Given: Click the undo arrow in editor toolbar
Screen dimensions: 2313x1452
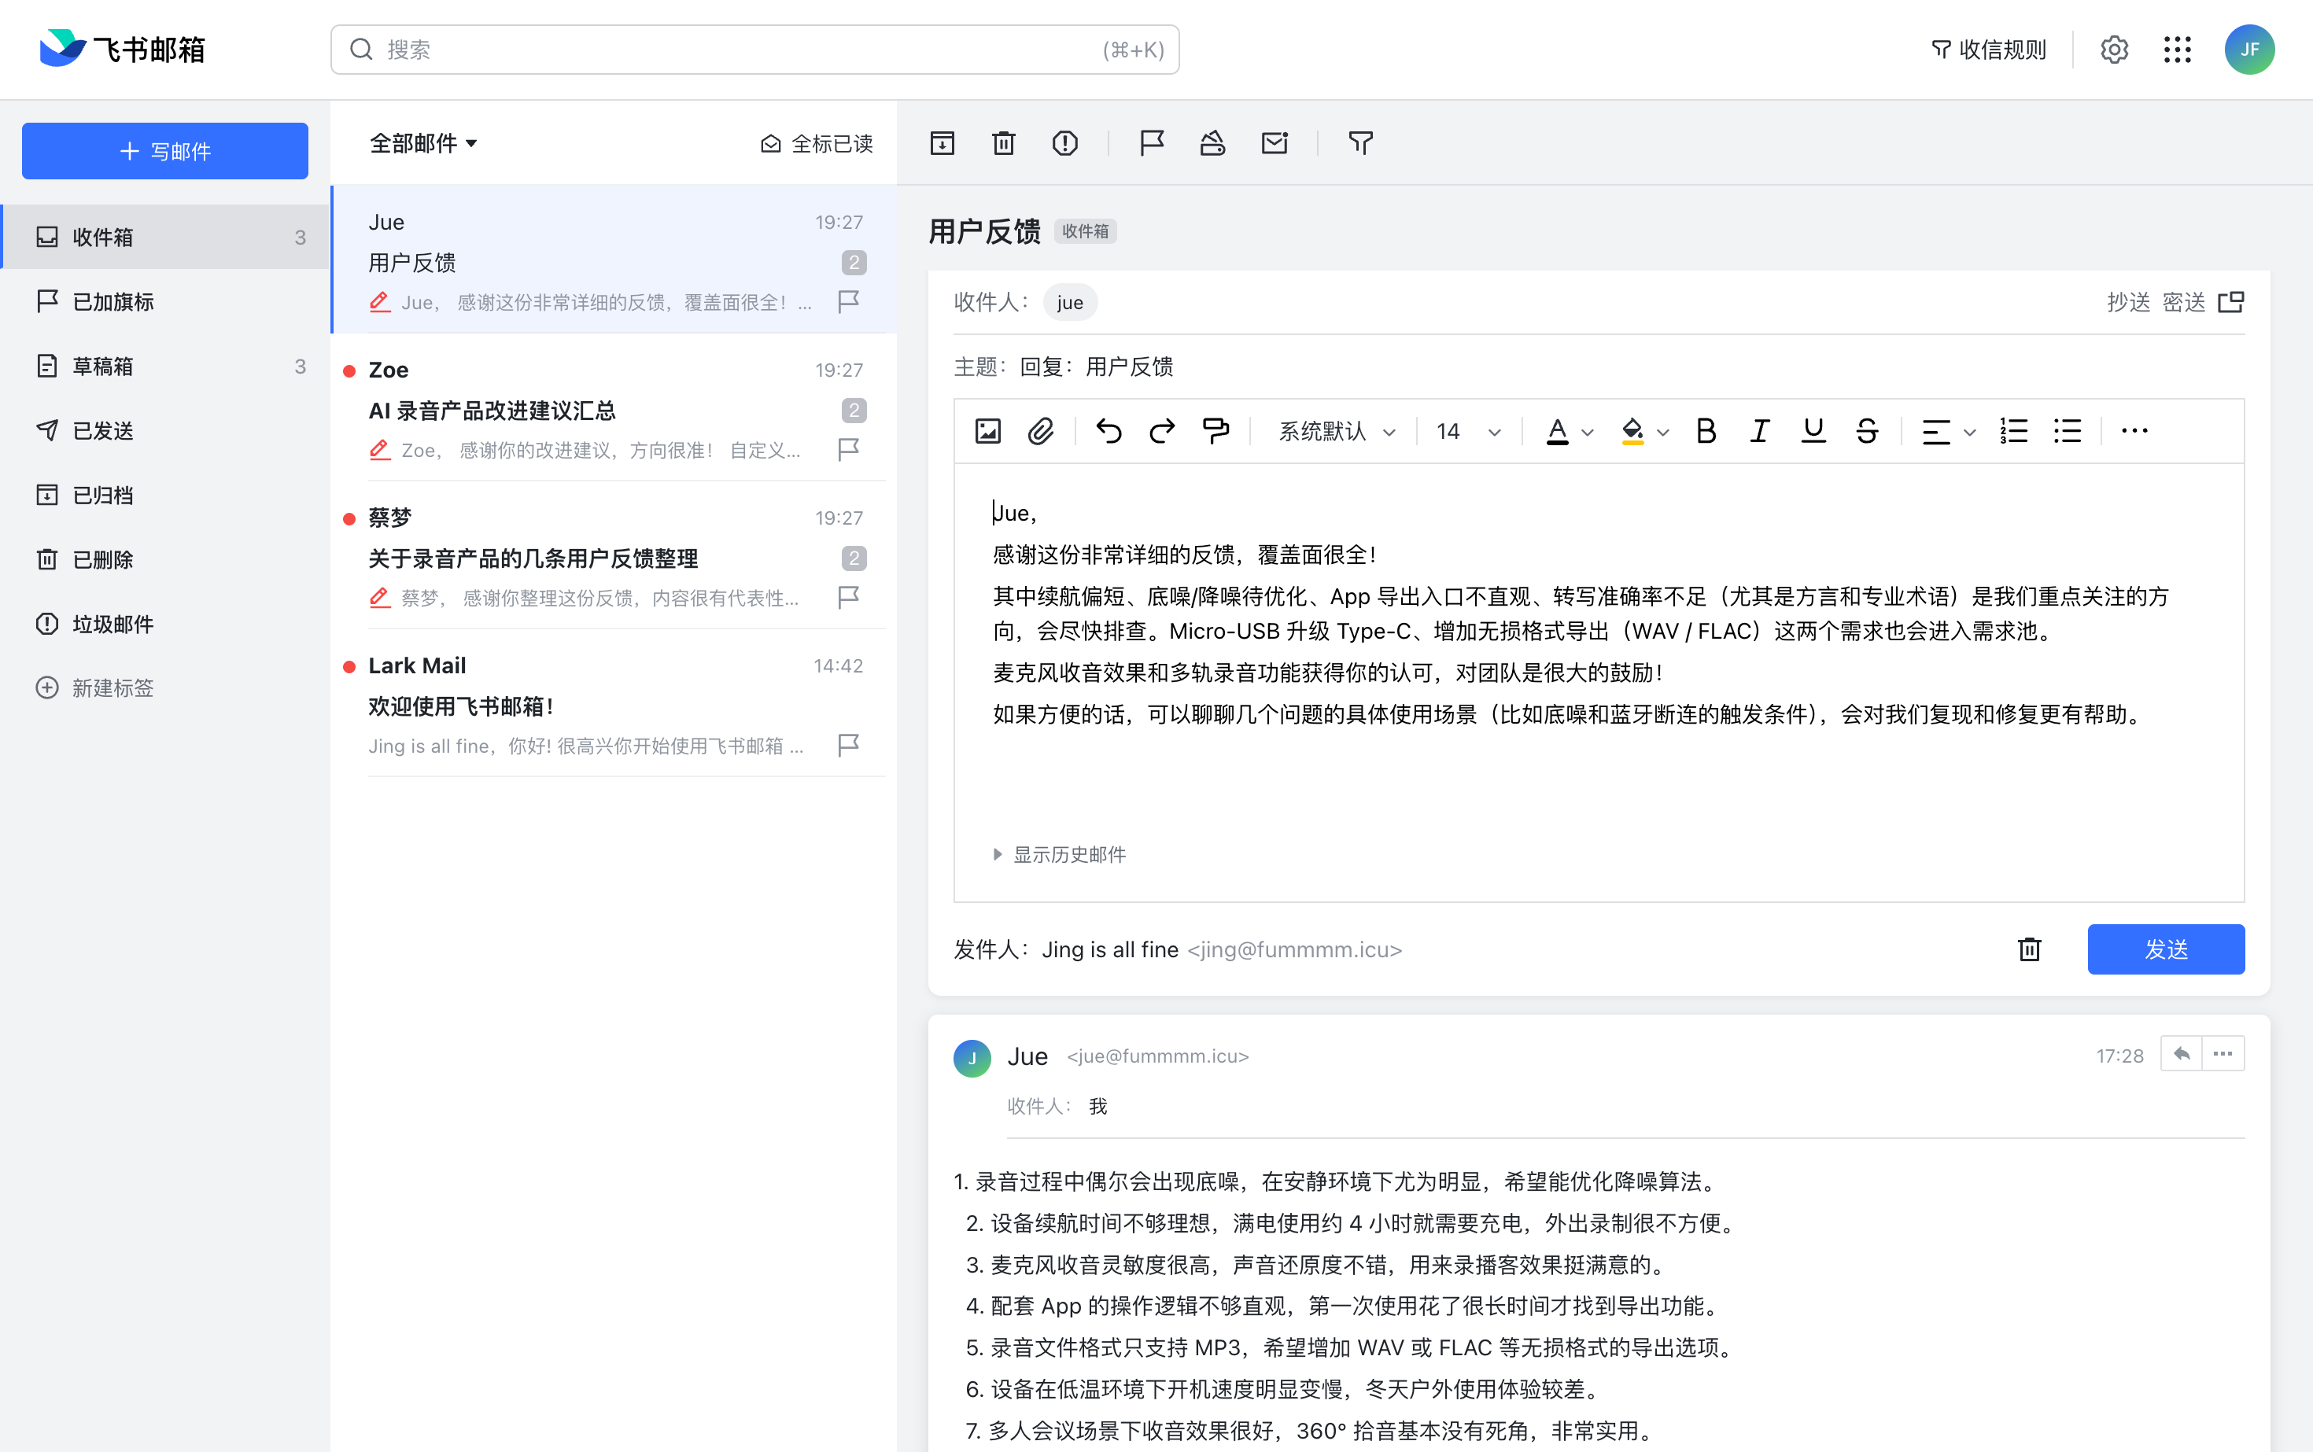Looking at the screenshot, I should [x=1109, y=431].
